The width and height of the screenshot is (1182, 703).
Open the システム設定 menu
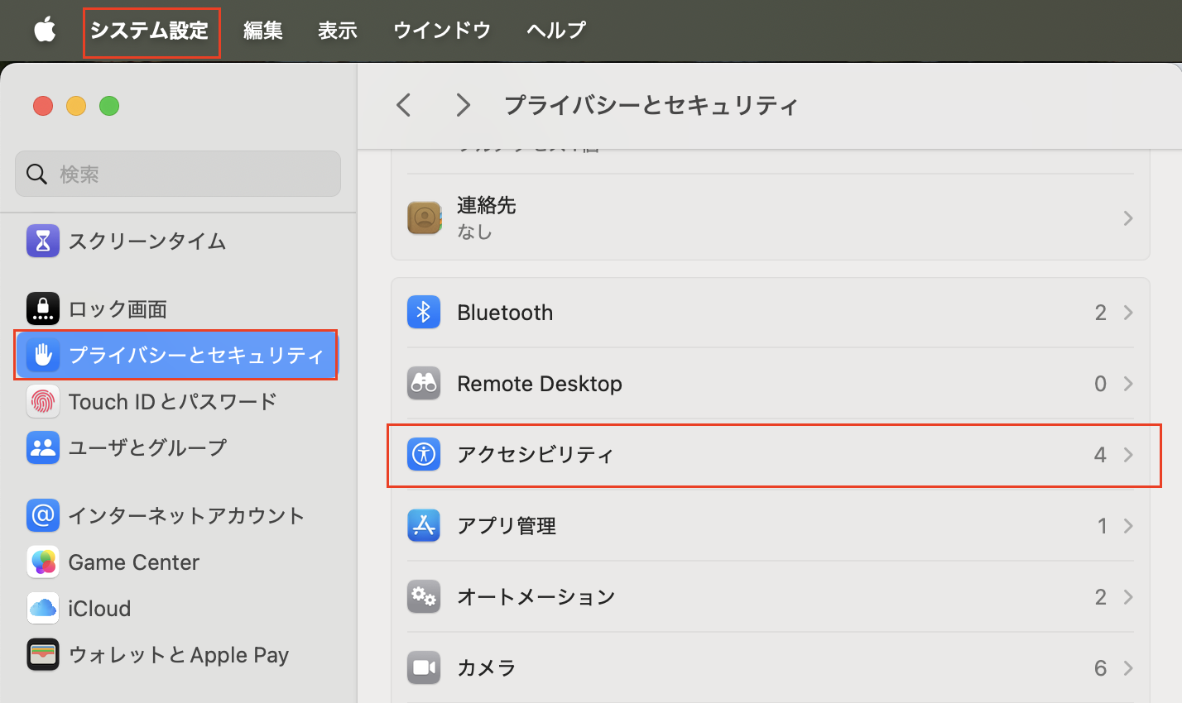coord(150,31)
